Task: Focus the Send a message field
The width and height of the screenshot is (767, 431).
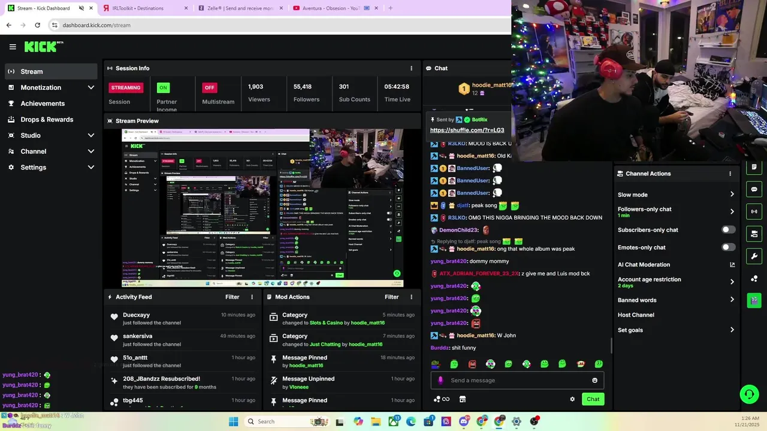Action: click(x=517, y=380)
